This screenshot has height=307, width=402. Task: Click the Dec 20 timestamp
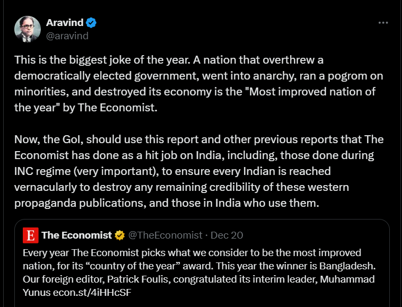click(x=226, y=235)
